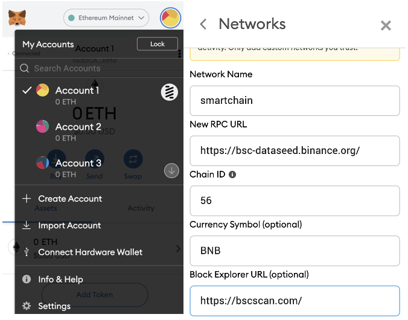Click the MetaMask fox logo
Image resolution: width=408 pixels, height=320 pixels.
[x=17, y=18]
